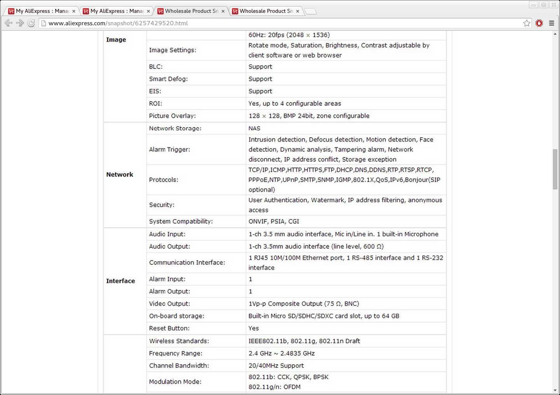560x395 pixels.
Task: Click the 'ONVIF, PSIA, CGI' value
Action: [x=274, y=221]
